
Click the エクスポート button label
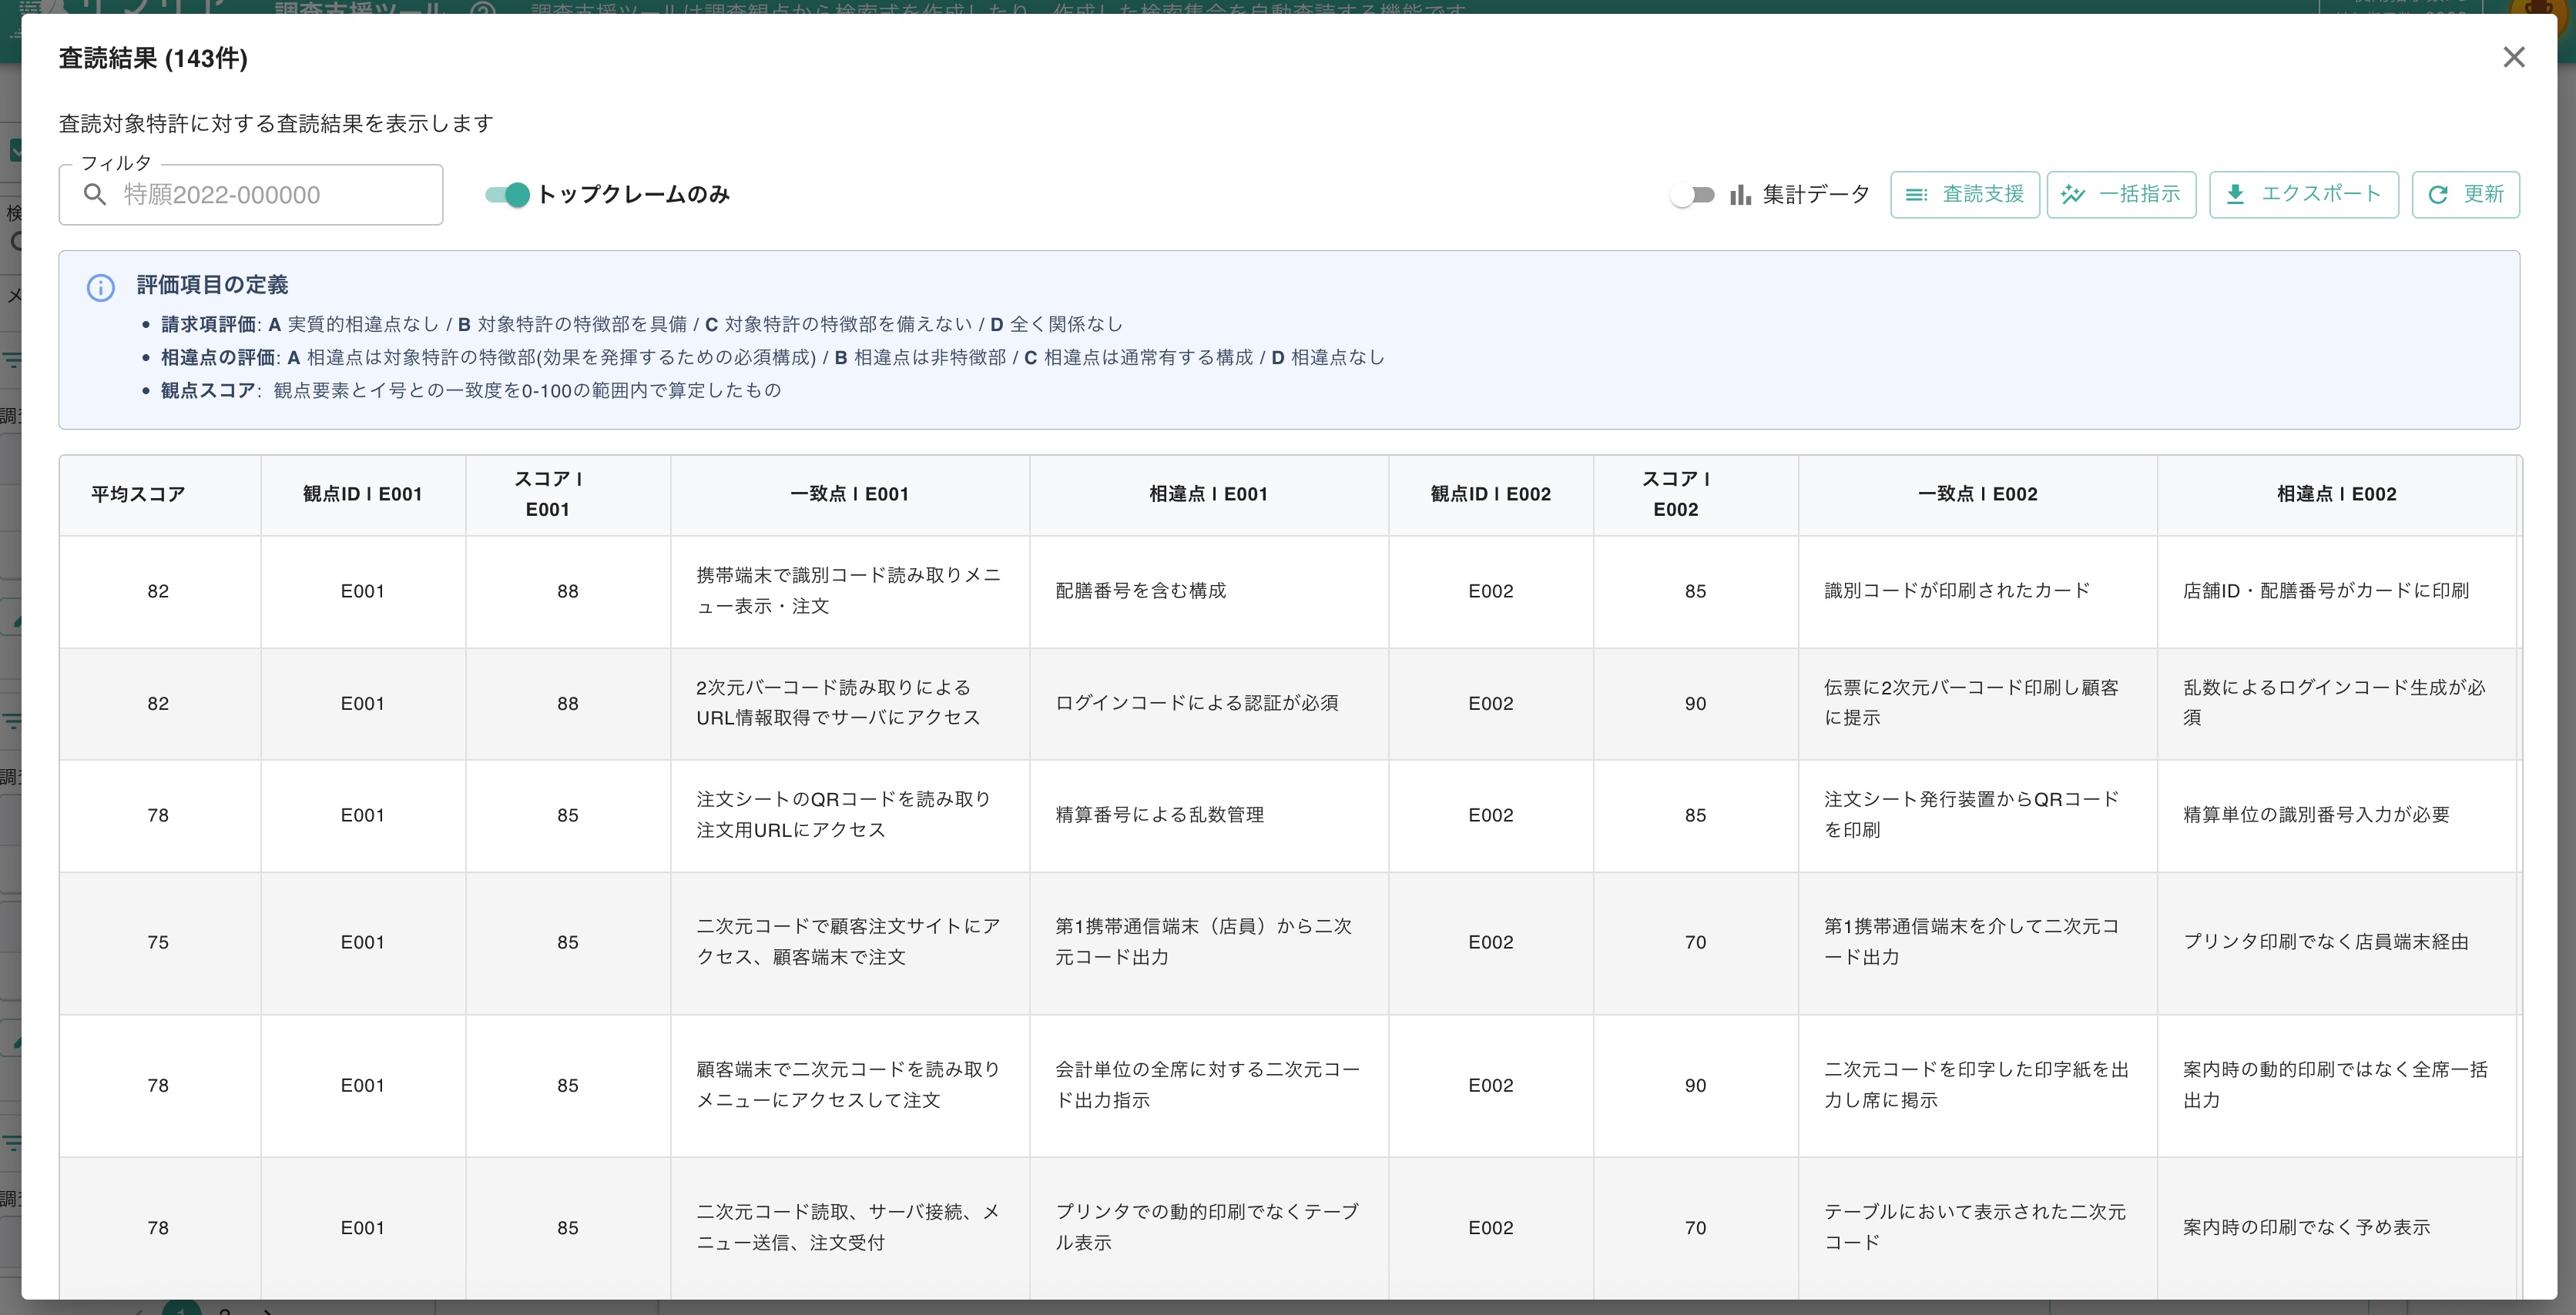pyautogui.click(x=2321, y=194)
